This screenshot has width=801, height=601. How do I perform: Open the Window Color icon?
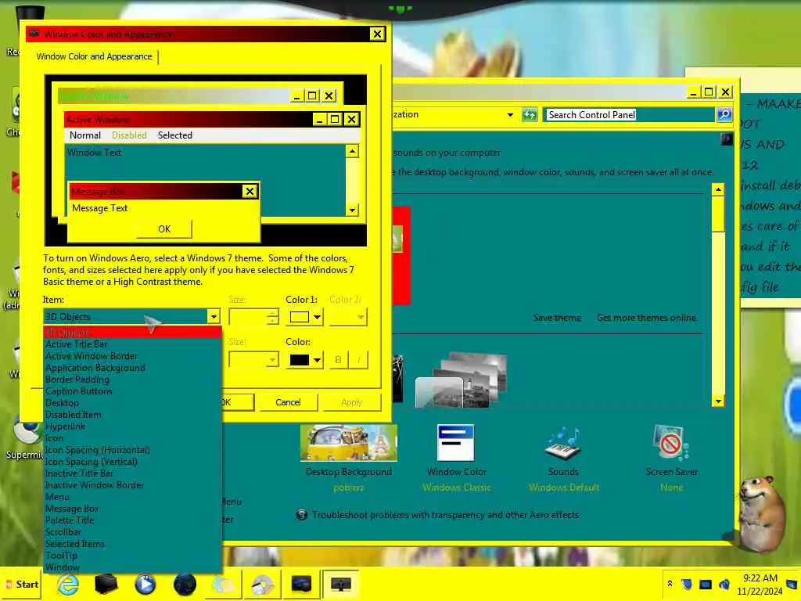pyautogui.click(x=456, y=443)
